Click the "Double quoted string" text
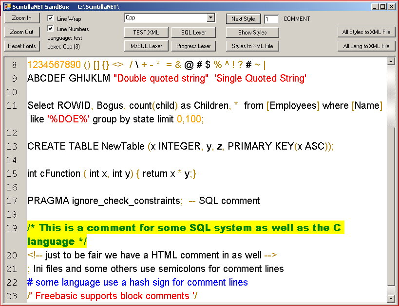 161,78
